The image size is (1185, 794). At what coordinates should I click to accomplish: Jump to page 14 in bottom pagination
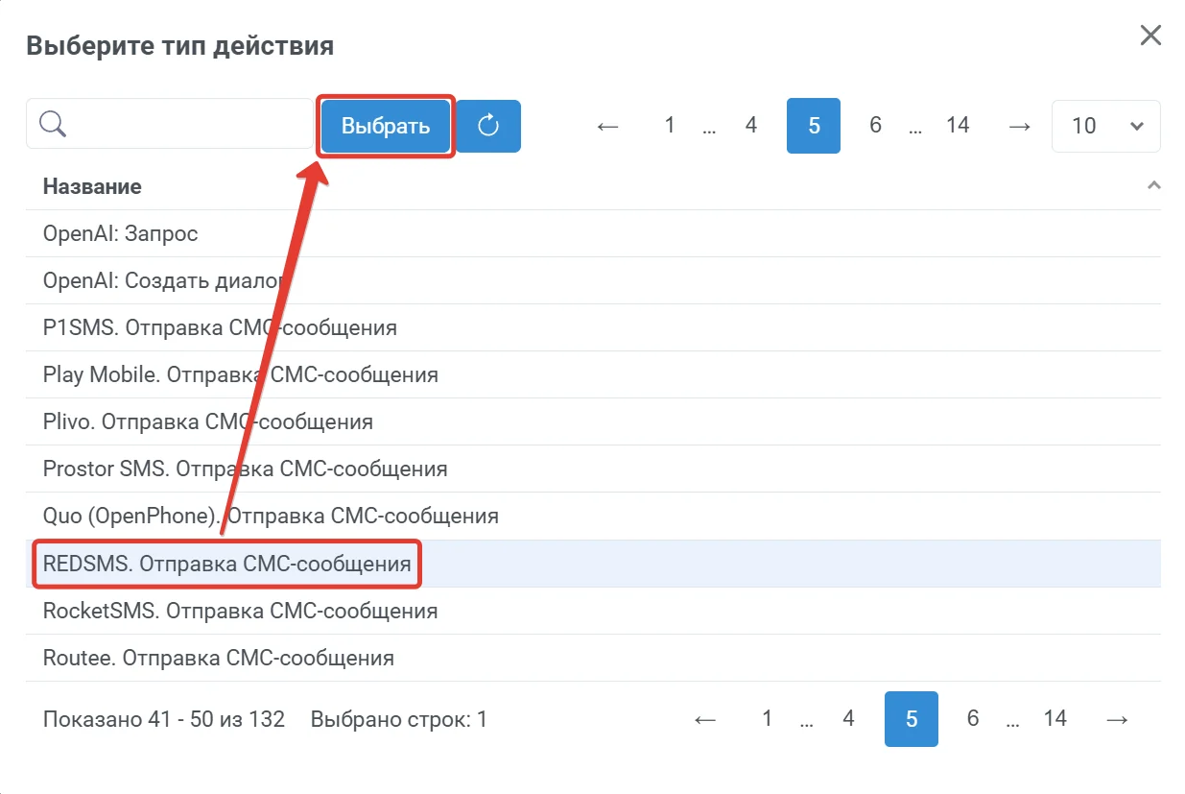1055,719
